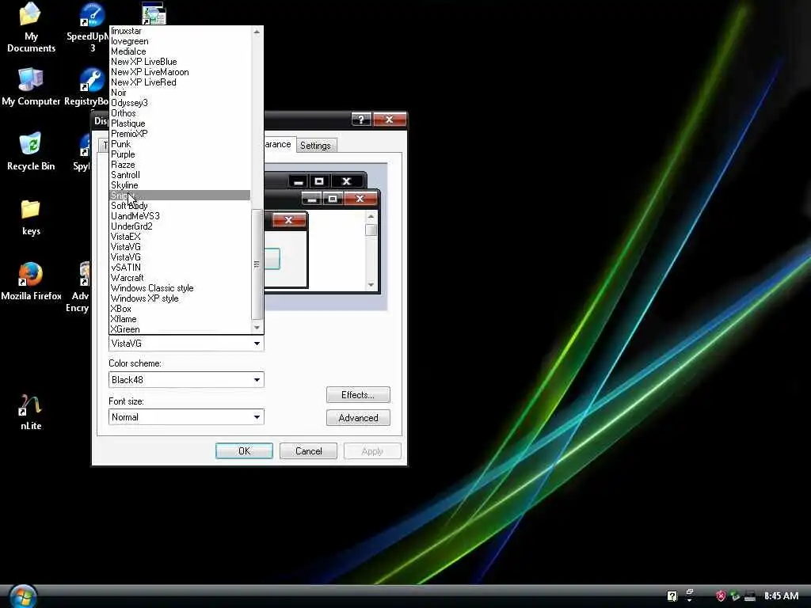The image size is (811, 608).
Task: Click the Advanced button
Action: pos(358,418)
